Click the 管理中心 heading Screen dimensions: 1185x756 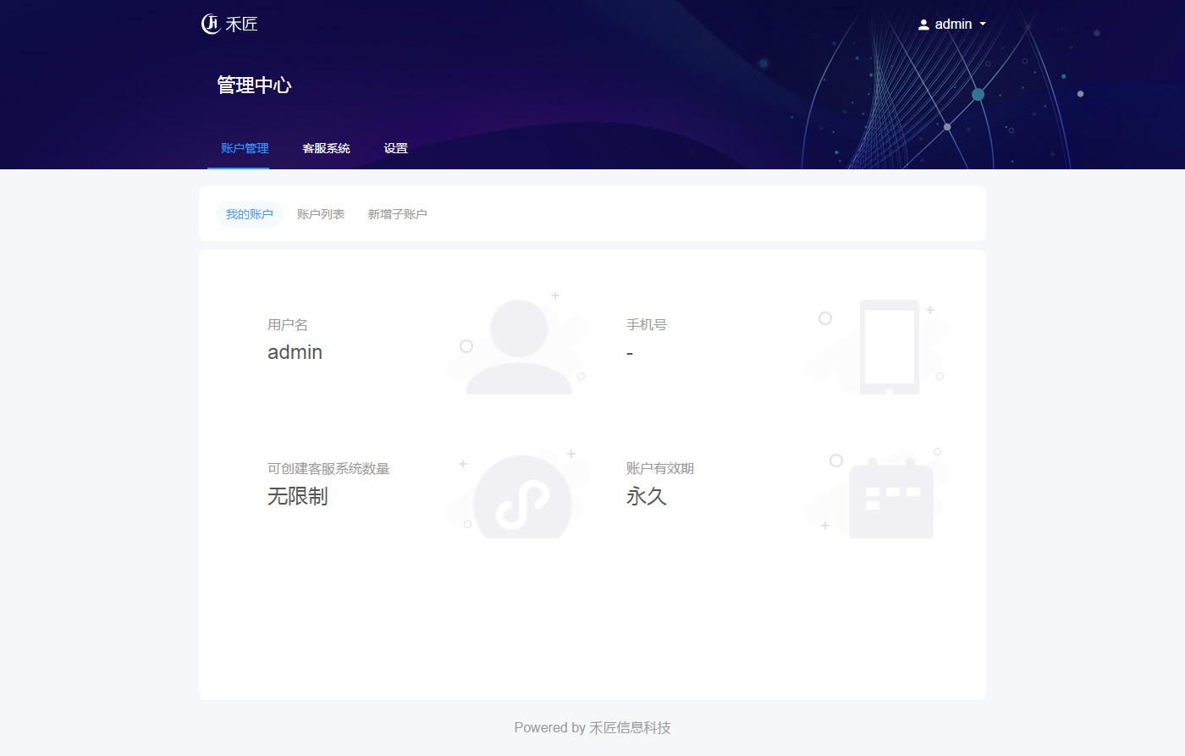pyautogui.click(x=254, y=86)
